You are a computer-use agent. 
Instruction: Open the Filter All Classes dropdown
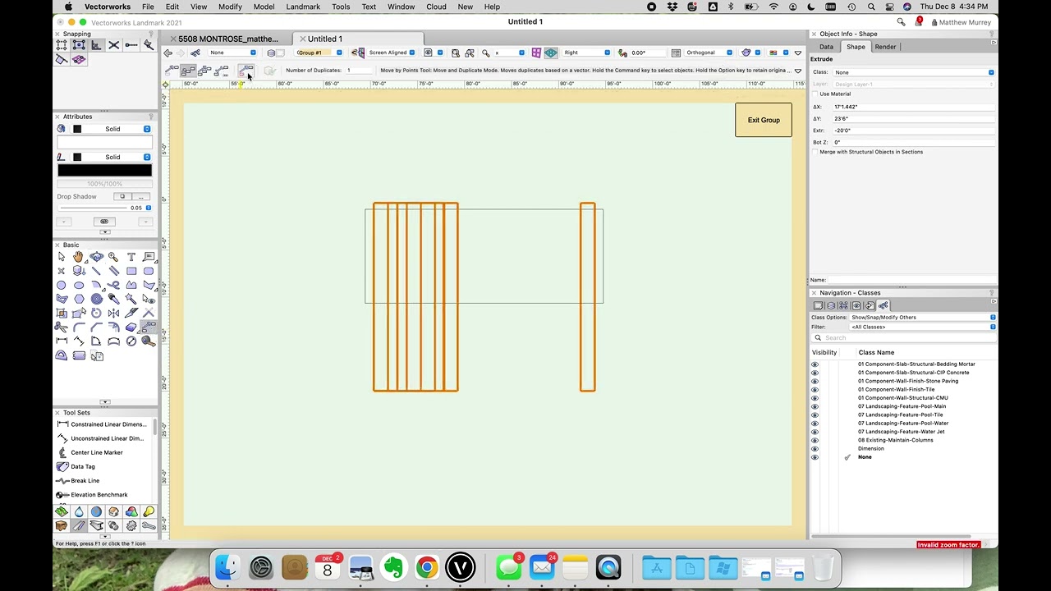[923, 327]
